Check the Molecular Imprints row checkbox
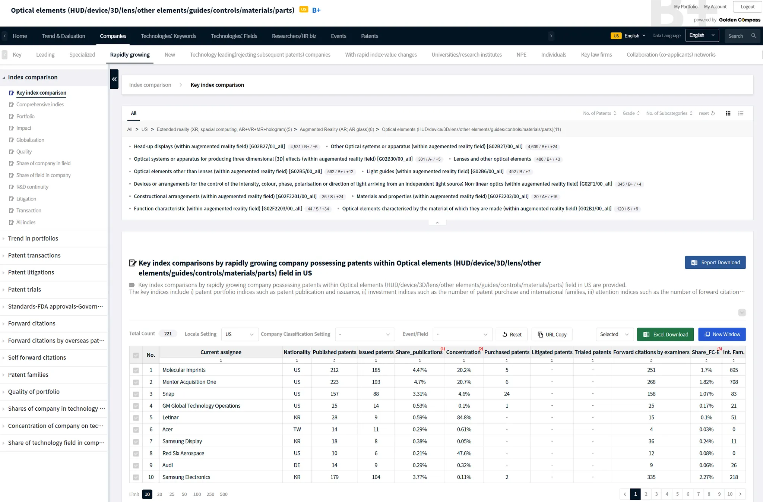This screenshot has width=763, height=502. coord(136,370)
